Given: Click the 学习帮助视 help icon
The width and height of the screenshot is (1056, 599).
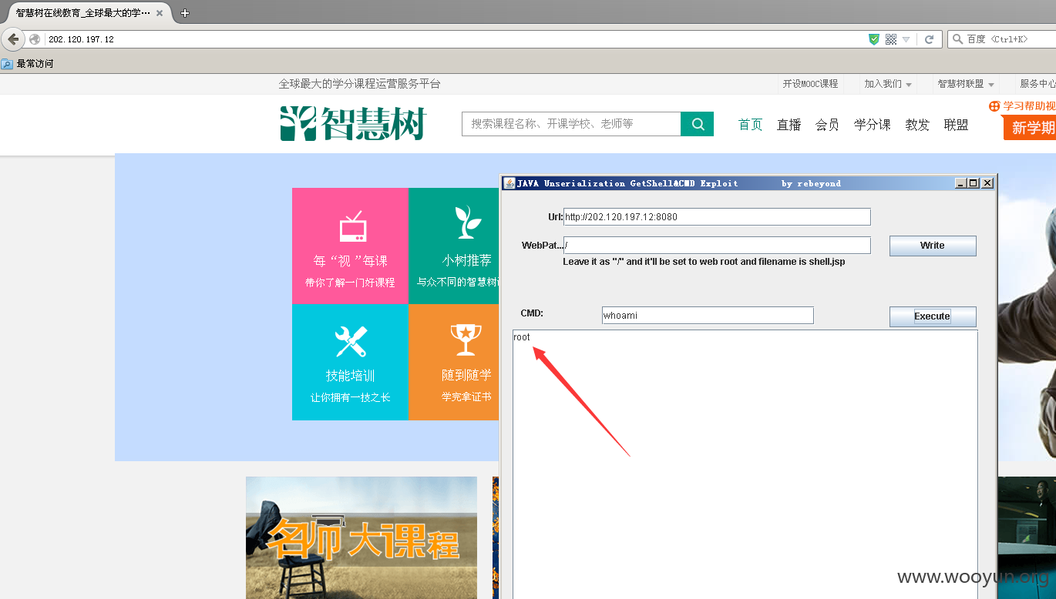Looking at the screenshot, I should point(994,106).
